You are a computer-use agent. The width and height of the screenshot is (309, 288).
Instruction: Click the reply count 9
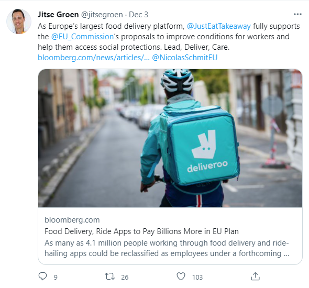point(56,278)
